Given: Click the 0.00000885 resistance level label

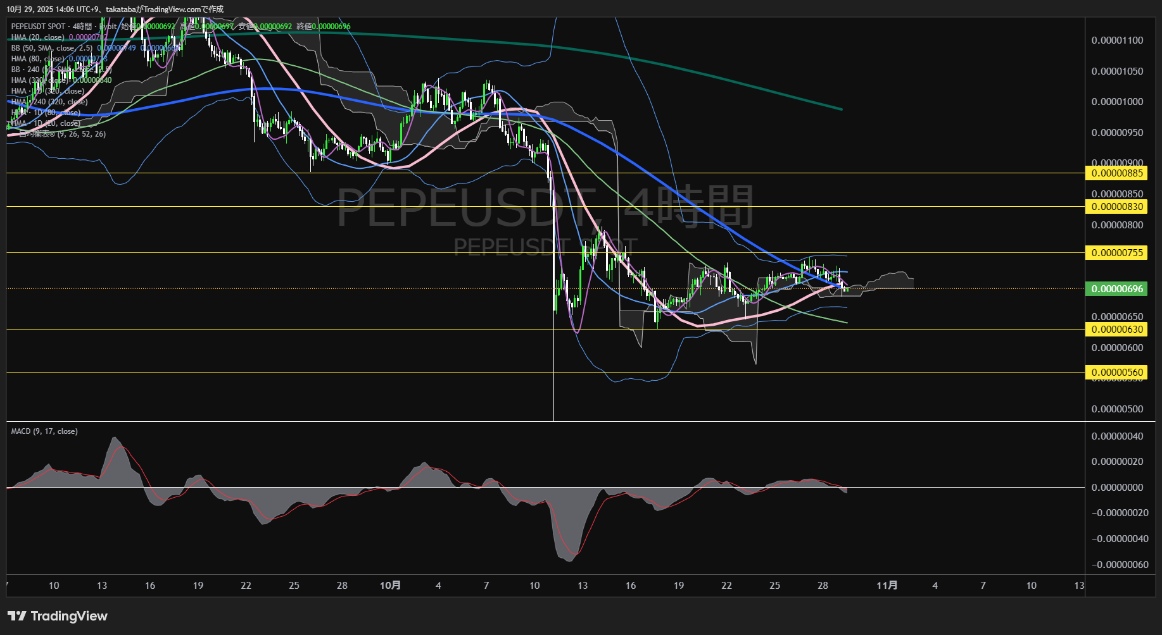Looking at the screenshot, I should [x=1117, y=173].
